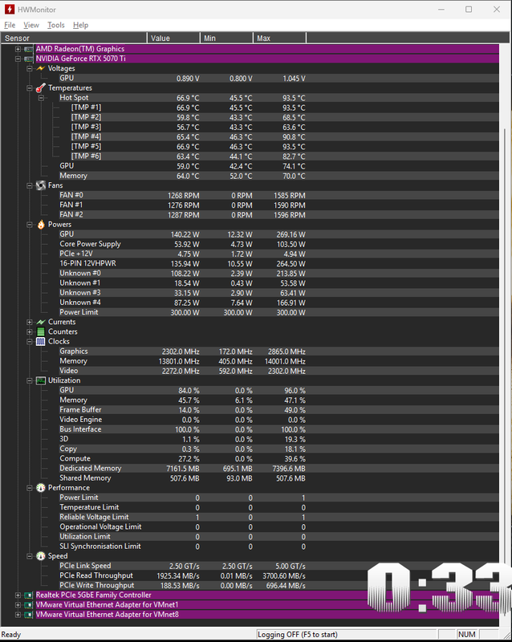The height and width of the screenshot is (642, 512).
Task: Collapse the Temperatures section
Action: click(30, 88)
